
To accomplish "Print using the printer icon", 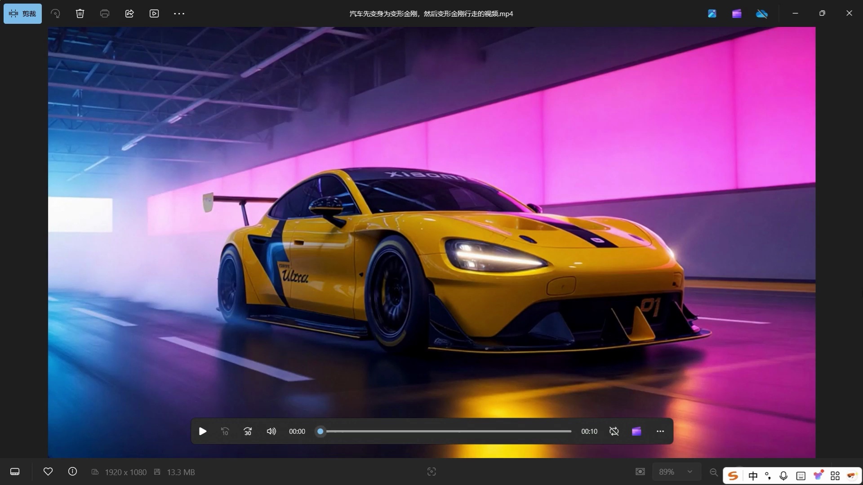I will [105, 13].
